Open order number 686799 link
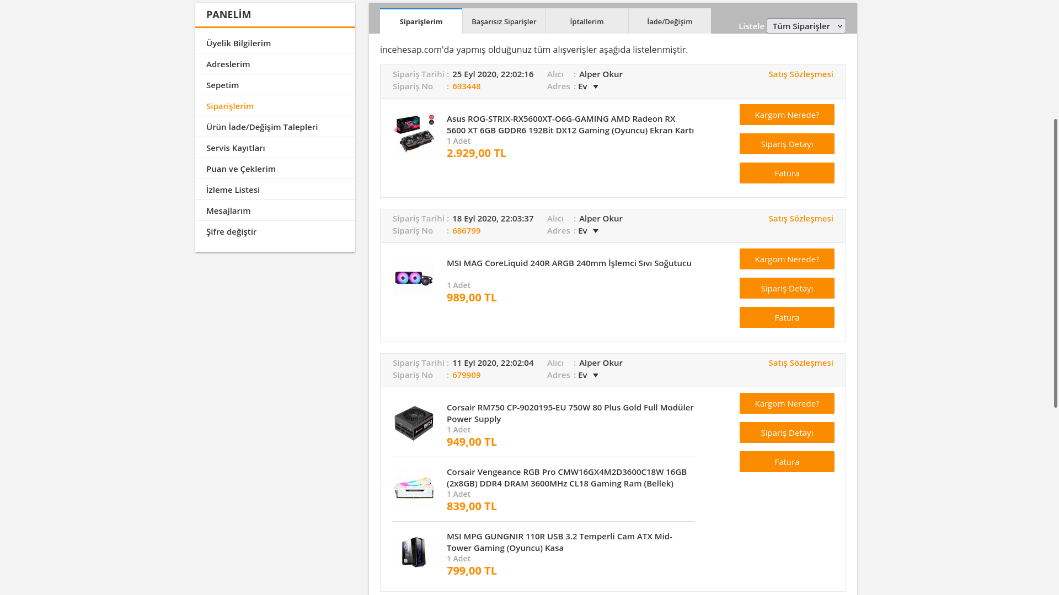This screenshot has height=595, width=1059. pyautogui.click(x=466, y=231)
